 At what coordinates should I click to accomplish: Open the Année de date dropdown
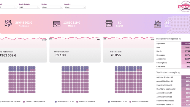tap(29, 7)
